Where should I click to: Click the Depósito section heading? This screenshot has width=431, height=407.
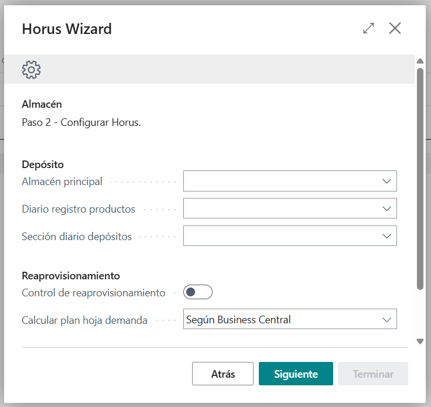tap(43, 165)
